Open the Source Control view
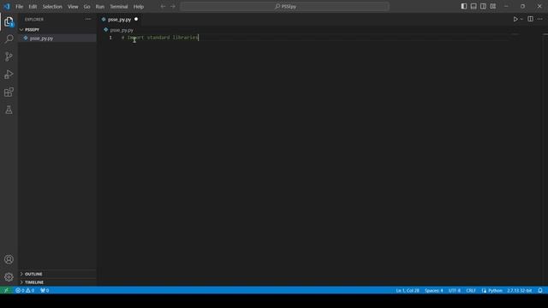Screen dimensions: 548x308 (9, 56)
